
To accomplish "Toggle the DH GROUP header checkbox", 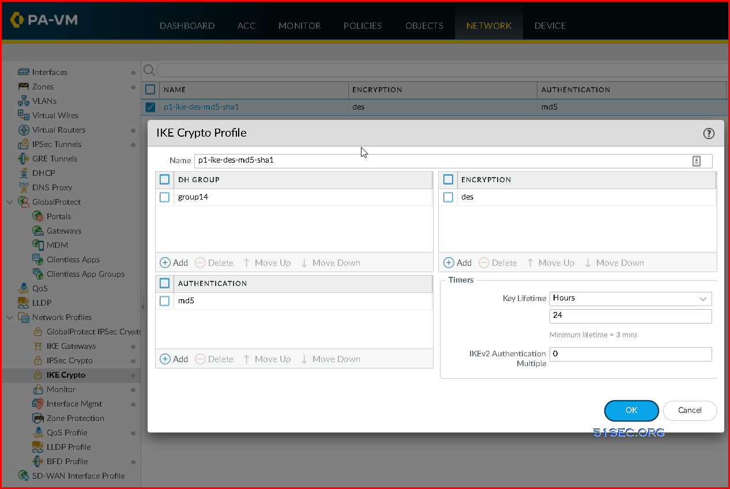I will click(164, 179).
